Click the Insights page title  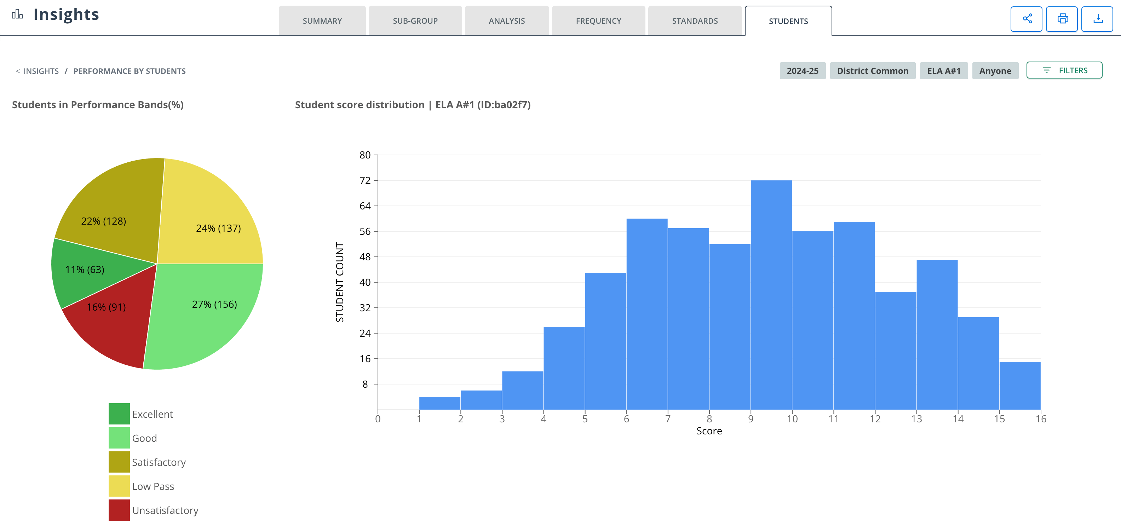pyautogui.click(x=66, y=15)
